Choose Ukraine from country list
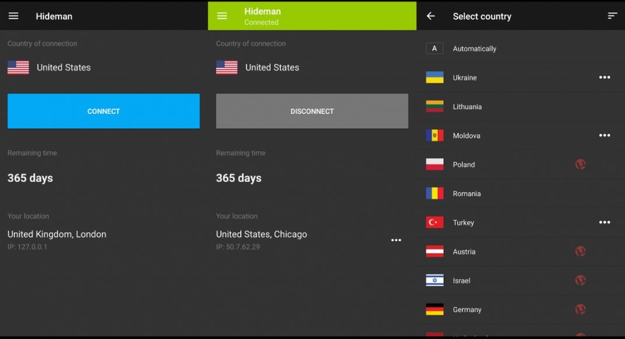Screen dimensions: 625x339 [521, 78]
